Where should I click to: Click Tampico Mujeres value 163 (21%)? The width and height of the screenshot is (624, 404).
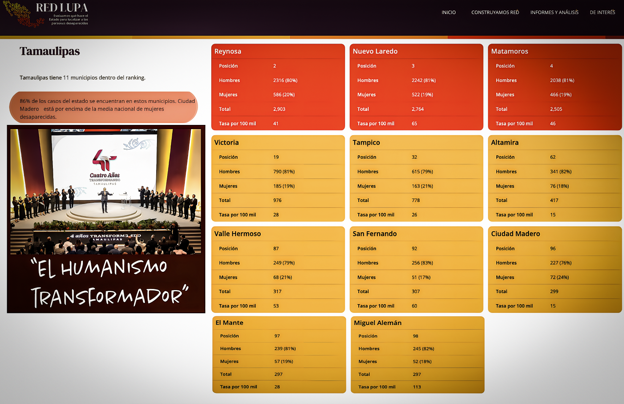tap(422, 186)
